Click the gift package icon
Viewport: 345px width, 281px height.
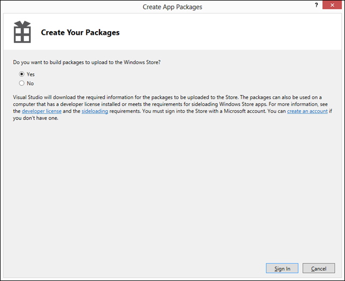pos(22,32)
